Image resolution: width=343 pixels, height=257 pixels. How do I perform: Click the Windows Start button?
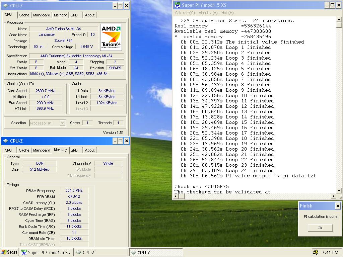(9, 252)
